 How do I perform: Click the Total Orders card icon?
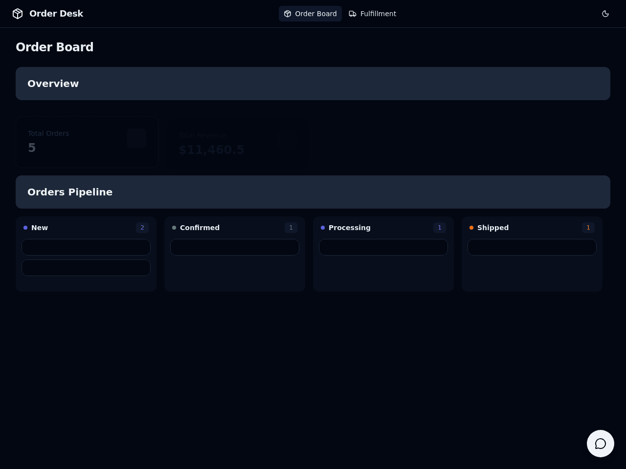coord(136,138)
